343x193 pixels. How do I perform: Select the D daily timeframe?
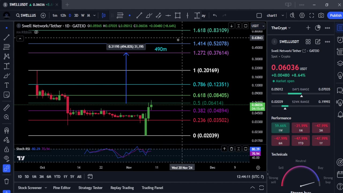pyautogui.click(x=70, y=16)
